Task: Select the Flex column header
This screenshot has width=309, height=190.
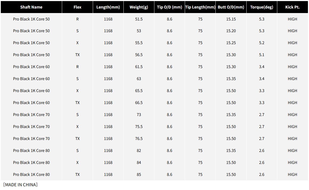Action: coord(77,7)
